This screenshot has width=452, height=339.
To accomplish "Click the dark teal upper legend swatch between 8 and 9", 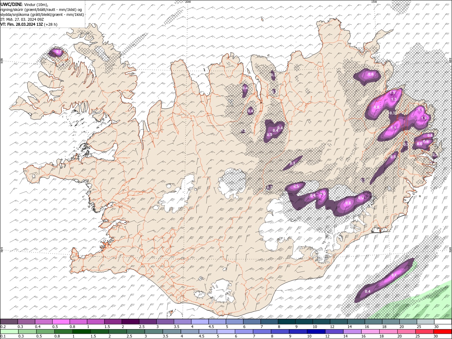I will coord(287,322).
